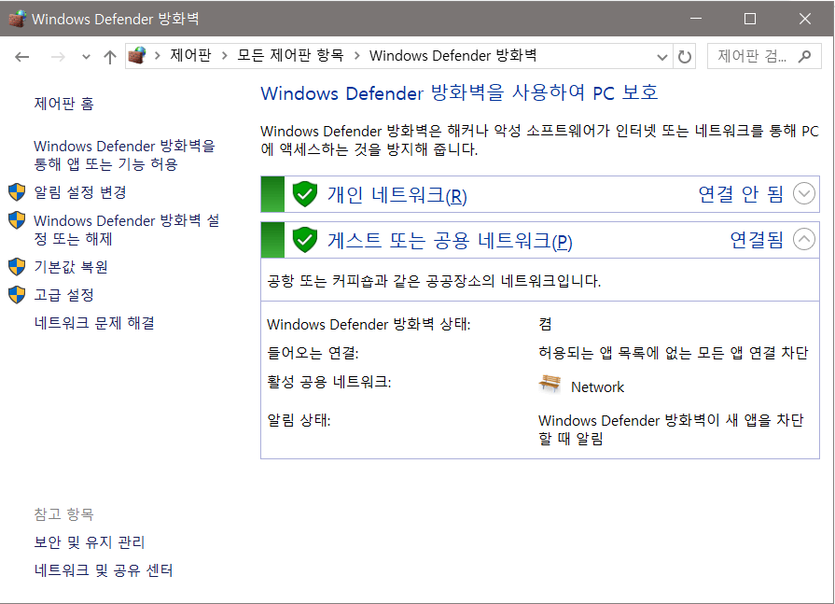Select 모든 제어판 항목 in the breadcrumb
This screenshot has width=835, height=604.
(290, 55)
